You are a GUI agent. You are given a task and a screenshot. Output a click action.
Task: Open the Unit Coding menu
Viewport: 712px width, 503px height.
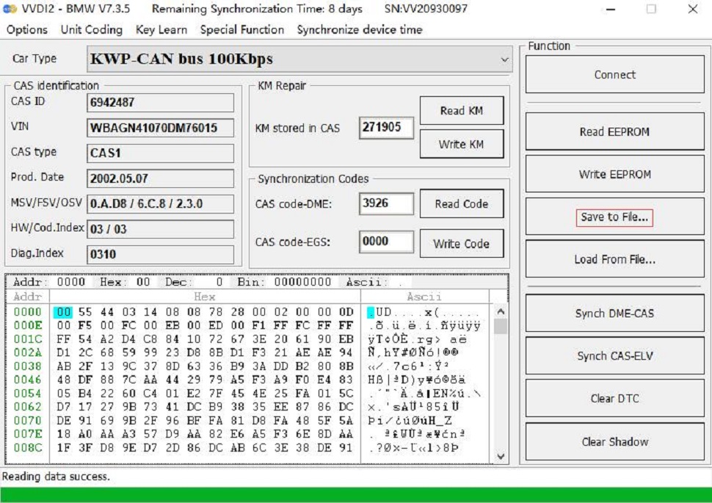pos(91,30)
